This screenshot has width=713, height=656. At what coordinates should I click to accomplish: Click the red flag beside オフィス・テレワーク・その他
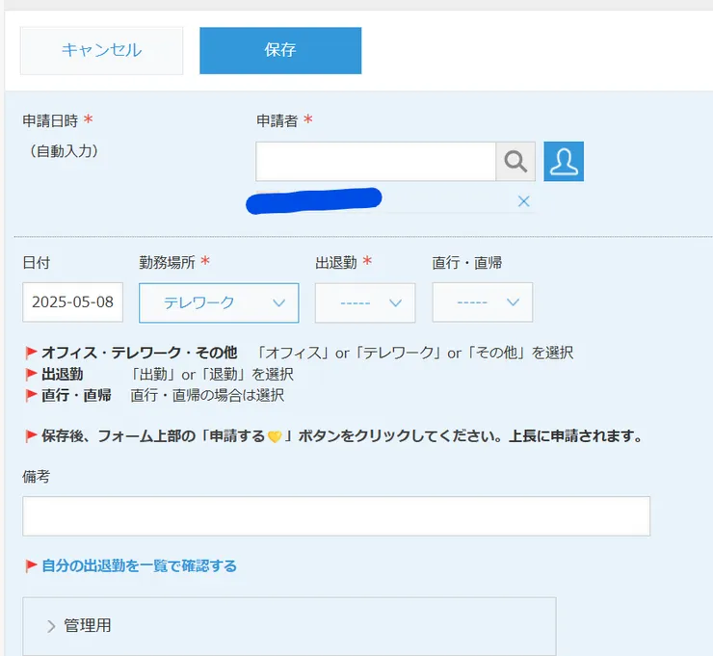31,354
